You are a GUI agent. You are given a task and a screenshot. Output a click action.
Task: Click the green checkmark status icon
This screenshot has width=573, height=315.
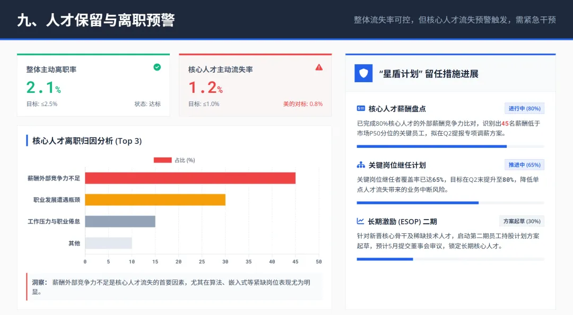157,67
